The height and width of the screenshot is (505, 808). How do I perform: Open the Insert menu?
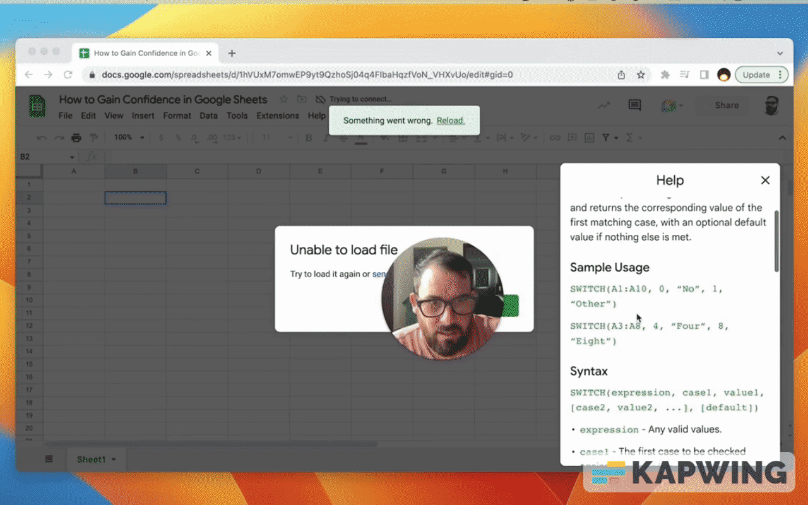tap(143, 116)
